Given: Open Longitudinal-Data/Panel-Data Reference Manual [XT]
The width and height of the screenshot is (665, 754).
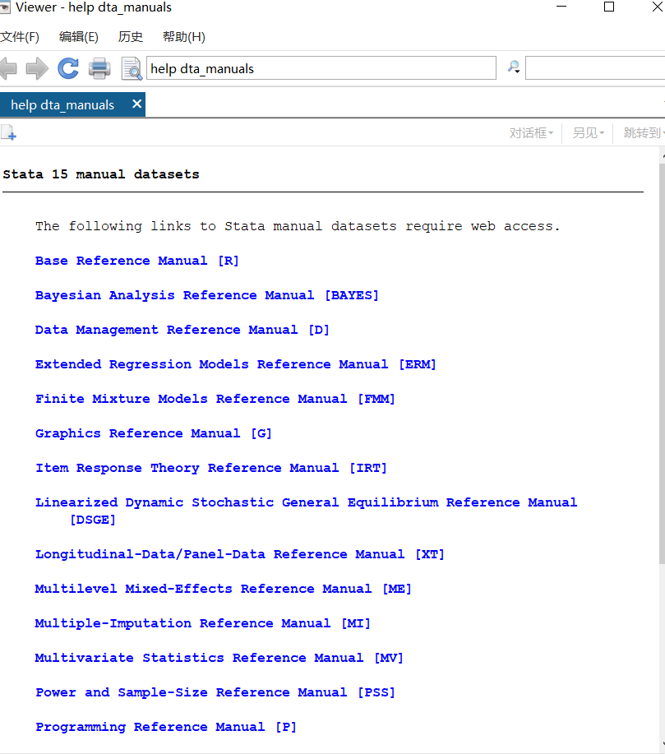Looking at the screenshot, I should (x=240, y=554).
